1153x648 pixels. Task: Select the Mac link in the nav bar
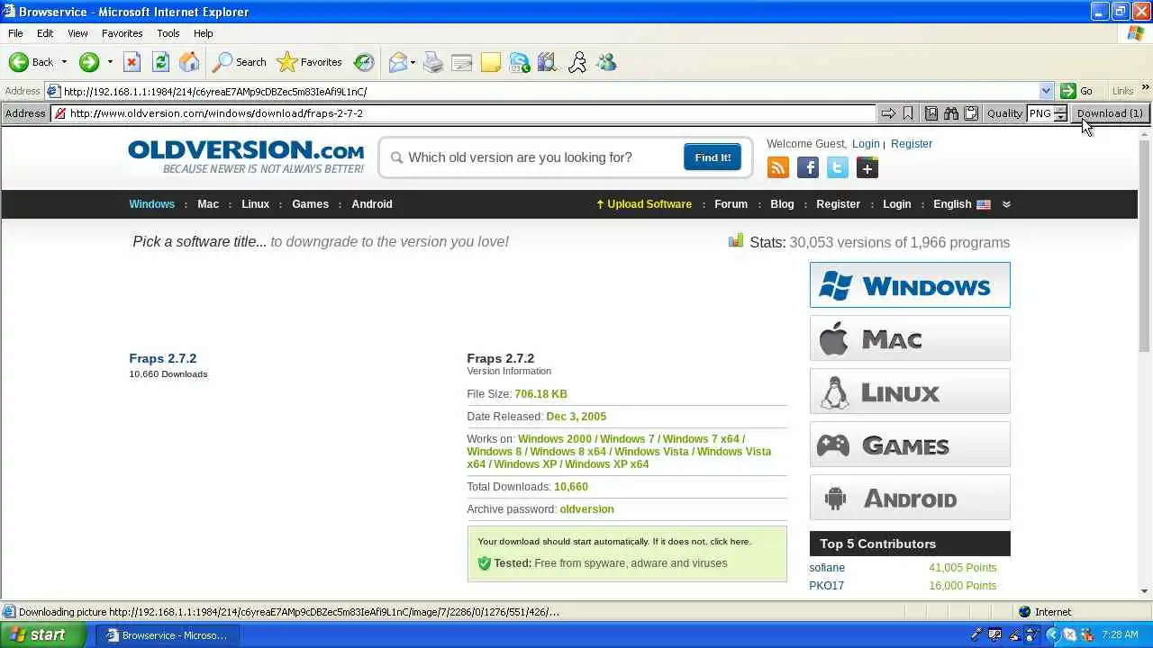point(208,204)
